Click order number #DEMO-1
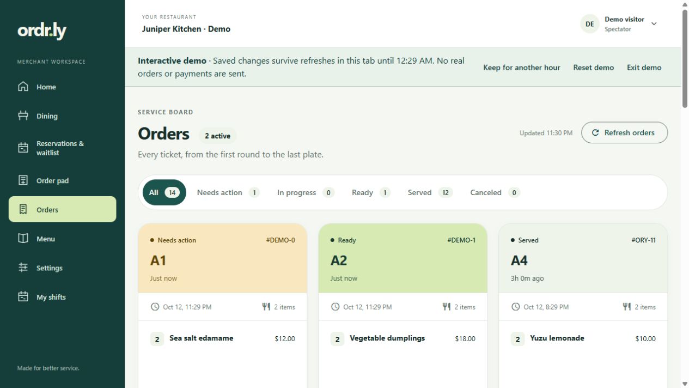Screen dimensions: 689x388 coord(461,240)
